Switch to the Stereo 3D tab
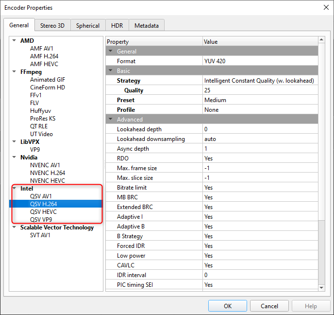Viewport: 334px width, 315px height. [52, 26]
